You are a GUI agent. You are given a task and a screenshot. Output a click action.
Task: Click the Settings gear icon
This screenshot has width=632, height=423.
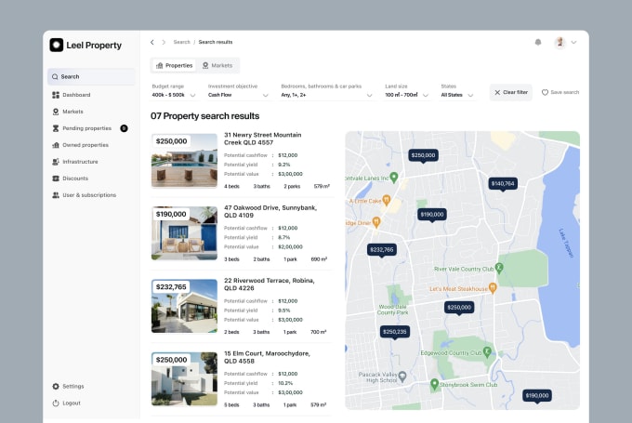point(56,387)
